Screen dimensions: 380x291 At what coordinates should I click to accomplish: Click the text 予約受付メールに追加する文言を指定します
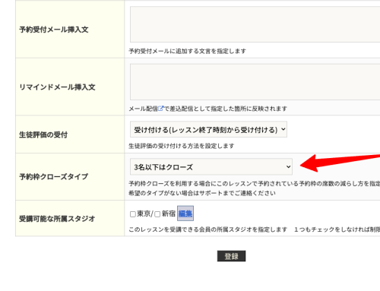click(187, 51)
